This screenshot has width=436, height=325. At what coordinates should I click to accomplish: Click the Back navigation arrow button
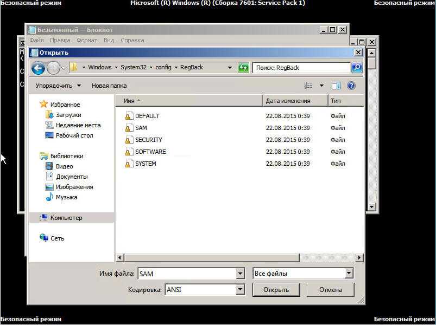pyautogui.click(x=38, y=68)
